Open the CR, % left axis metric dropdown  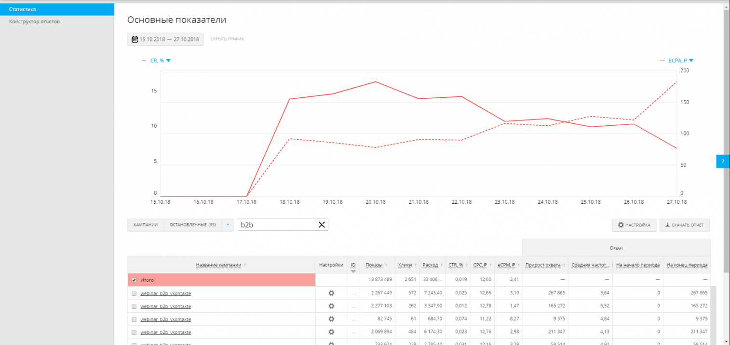click(160, 61)
